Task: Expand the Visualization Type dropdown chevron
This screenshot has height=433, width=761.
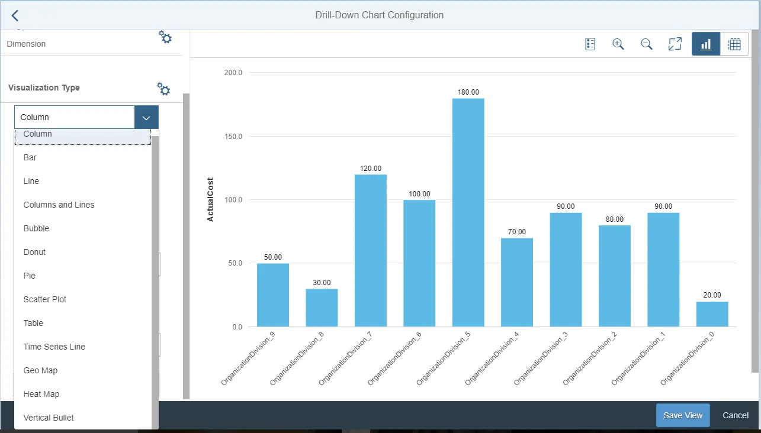Action: (x=146, y=117)
